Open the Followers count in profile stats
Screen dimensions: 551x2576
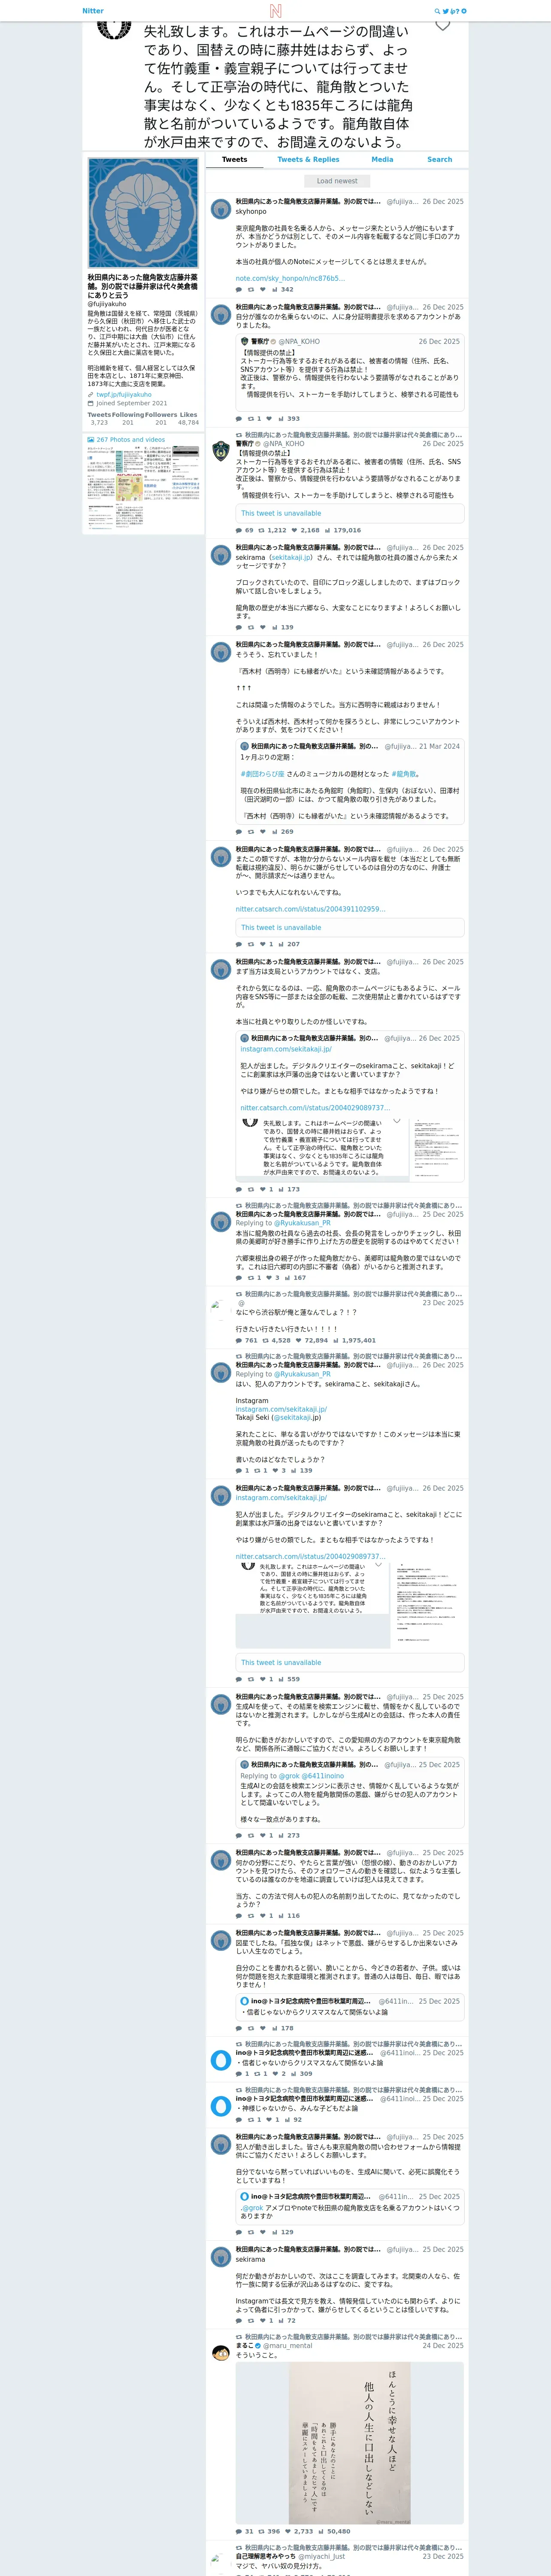[x=161, y=418]
